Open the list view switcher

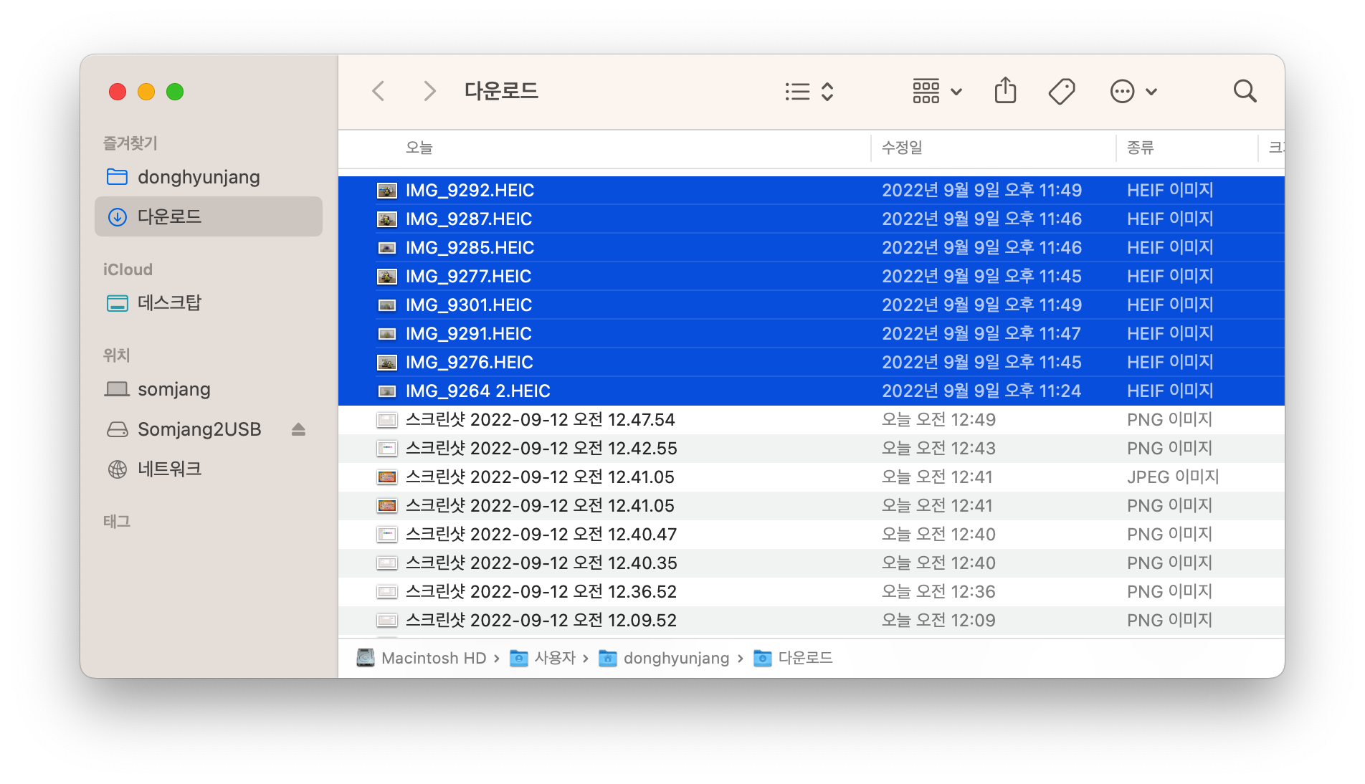point(809,91)
